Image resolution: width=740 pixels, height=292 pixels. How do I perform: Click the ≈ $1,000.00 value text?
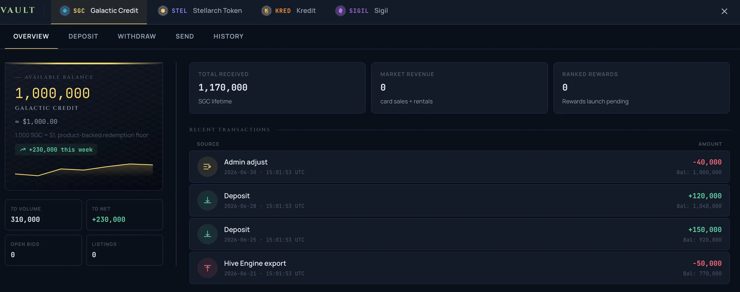click(36, 121)
